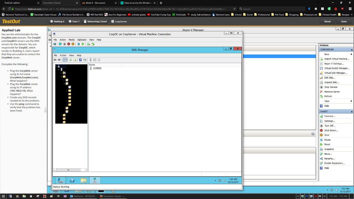Screen dimensions: 354x199
Task: Click the Forward arrow in DNS Manager toolbar
Action: 59,60
